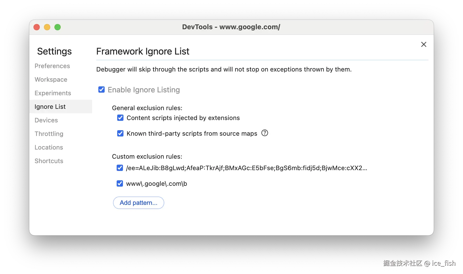Open the Experiments settings tab
This screenshot has width=463, height=274.
click(53, 93)
